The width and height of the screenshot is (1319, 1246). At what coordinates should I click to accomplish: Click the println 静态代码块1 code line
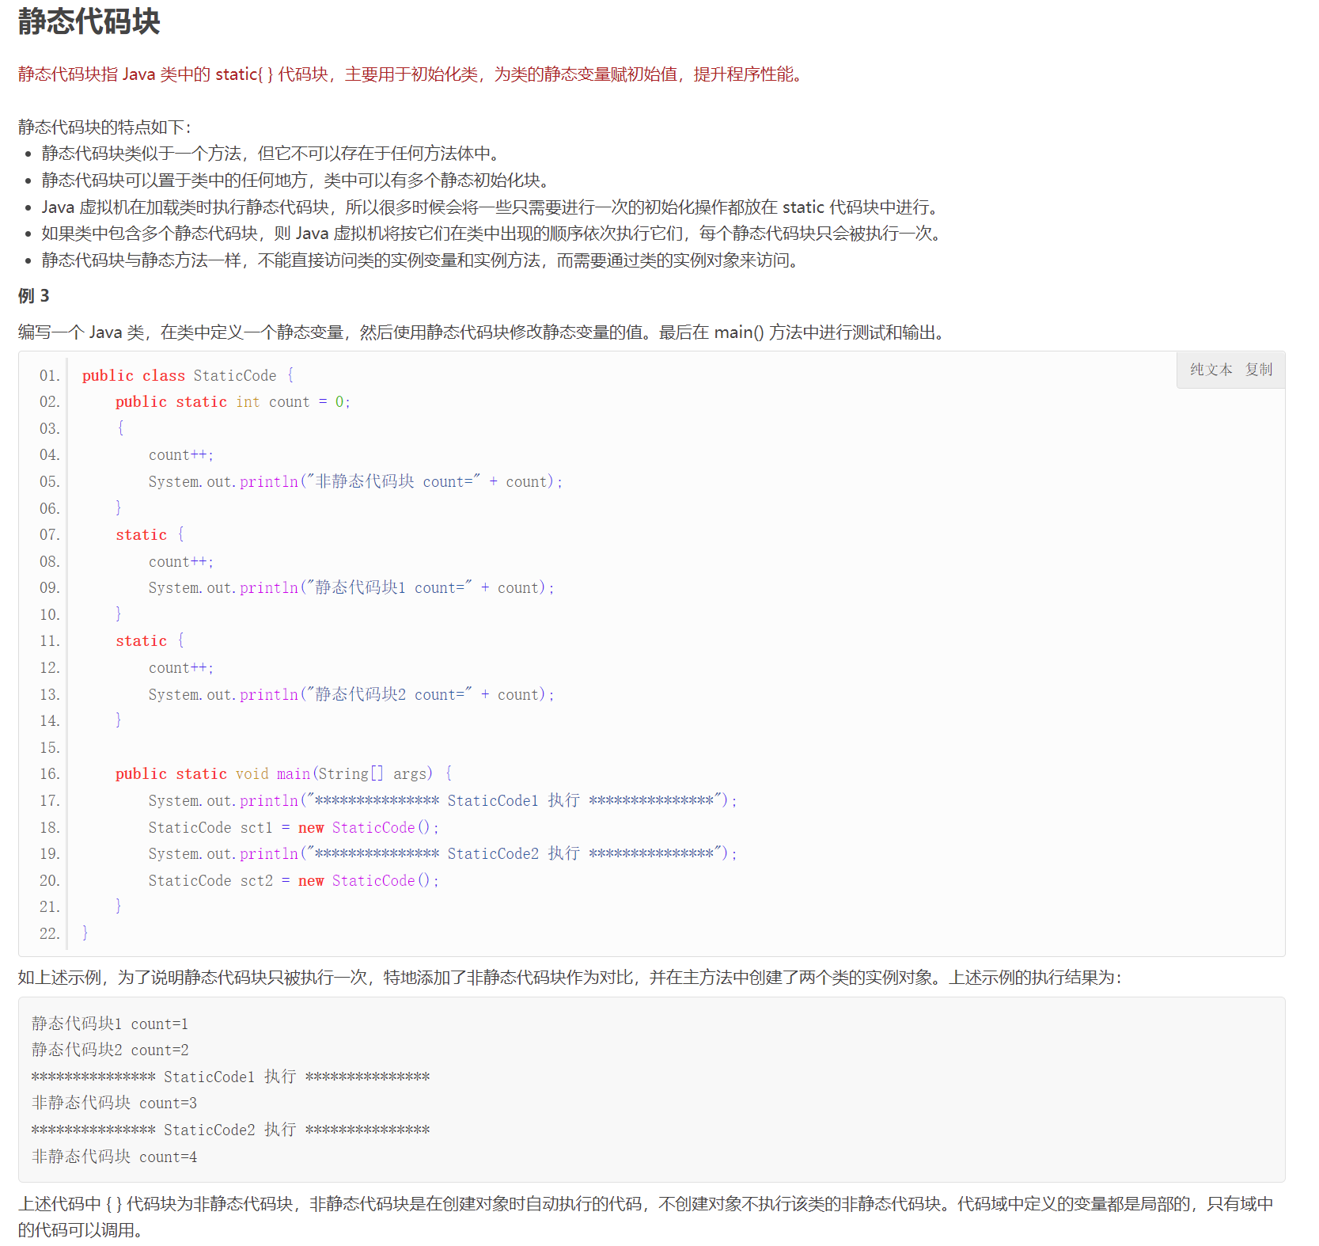[351, 588]
